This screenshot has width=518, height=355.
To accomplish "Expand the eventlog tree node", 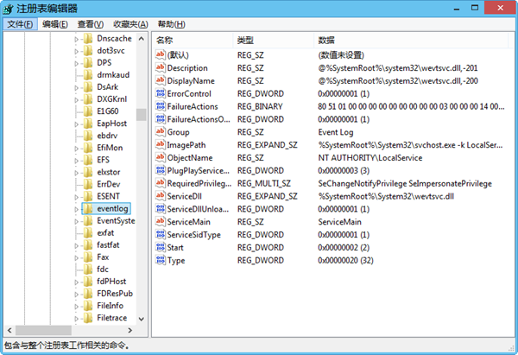I will [77, 209].
